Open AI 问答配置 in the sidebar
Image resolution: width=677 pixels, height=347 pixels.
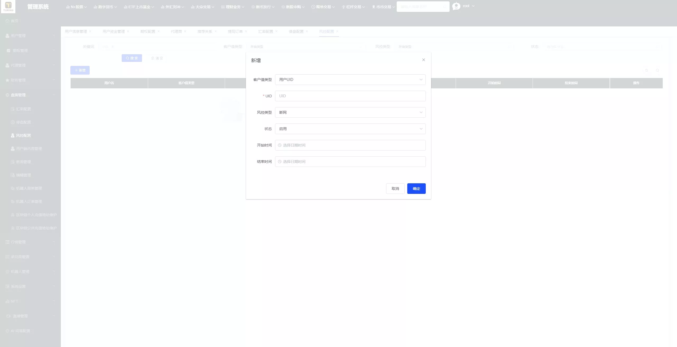point(30,331)
